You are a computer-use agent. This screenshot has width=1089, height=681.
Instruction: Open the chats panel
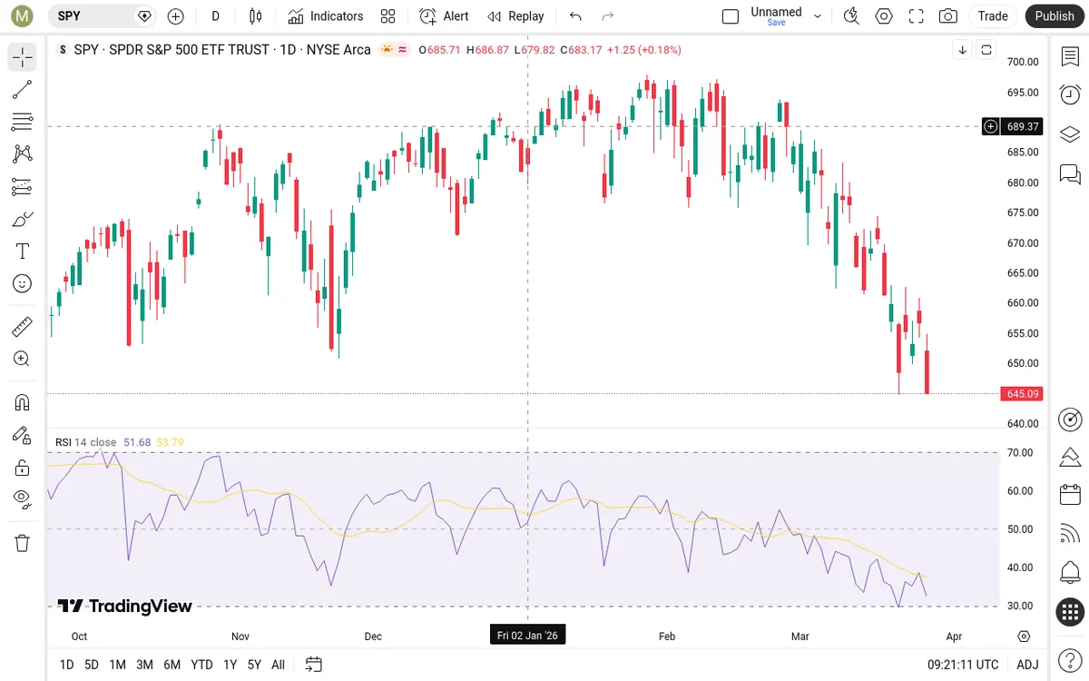(x=1070, y=173)
